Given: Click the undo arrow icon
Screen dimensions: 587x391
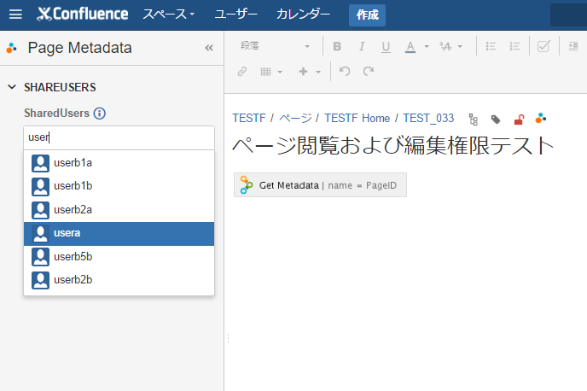Looking at the screenshot, I should click(x=345, y=71).
